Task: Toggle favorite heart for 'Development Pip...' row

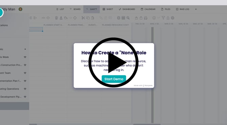Action: point(25,97)
